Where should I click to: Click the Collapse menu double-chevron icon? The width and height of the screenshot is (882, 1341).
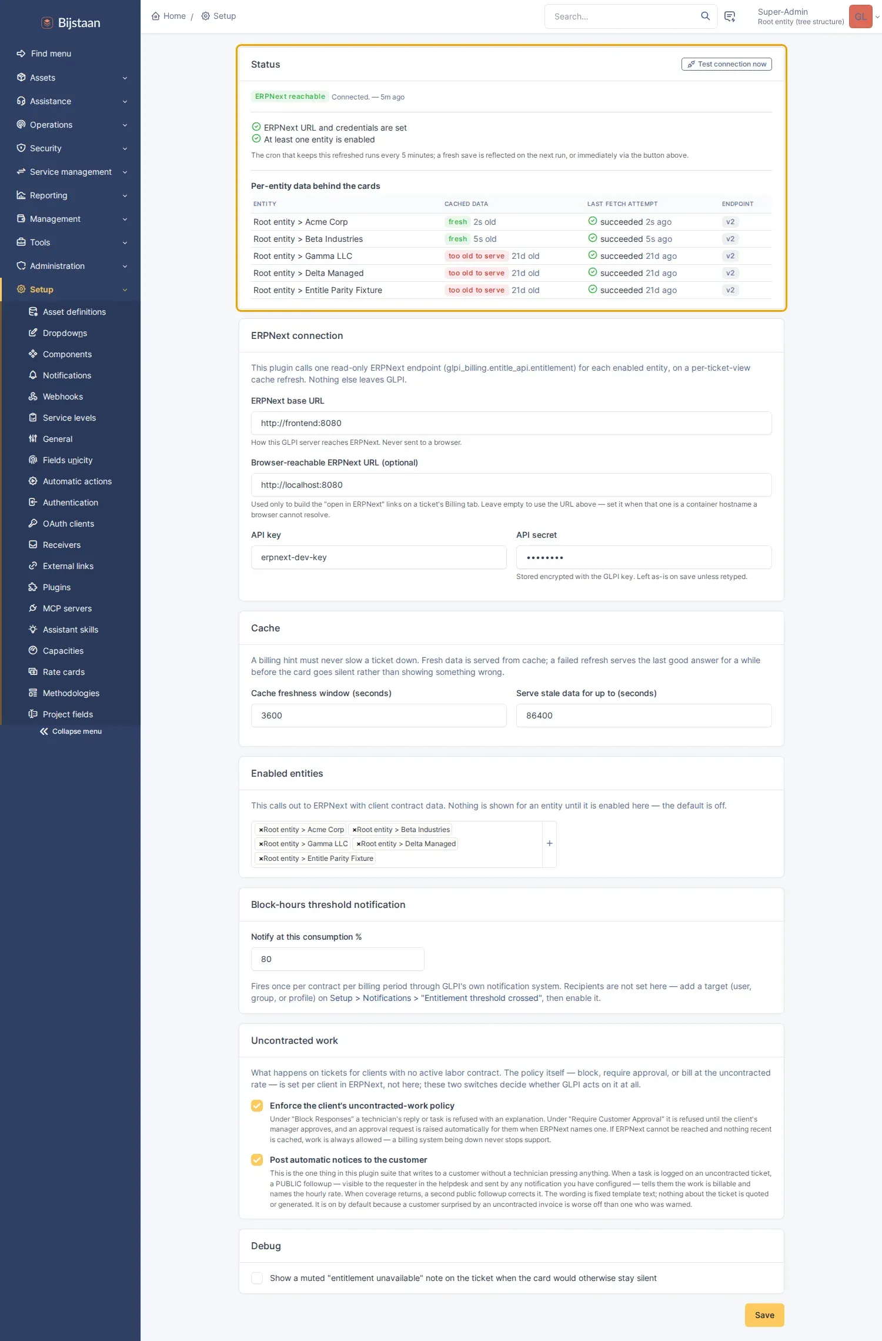point(44,731)
